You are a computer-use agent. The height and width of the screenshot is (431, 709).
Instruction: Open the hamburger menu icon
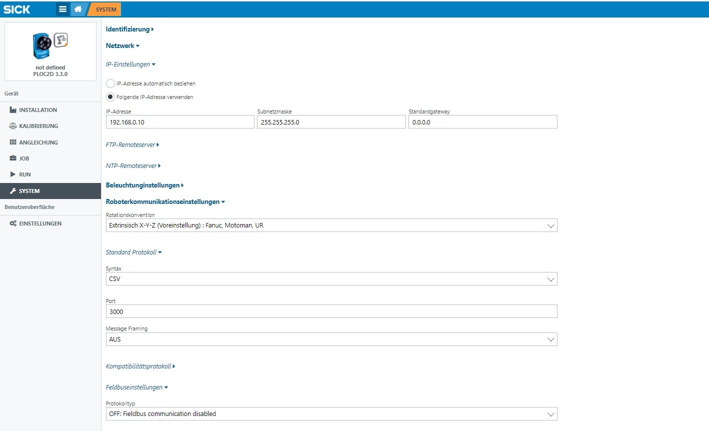click(x=62, y=9)
